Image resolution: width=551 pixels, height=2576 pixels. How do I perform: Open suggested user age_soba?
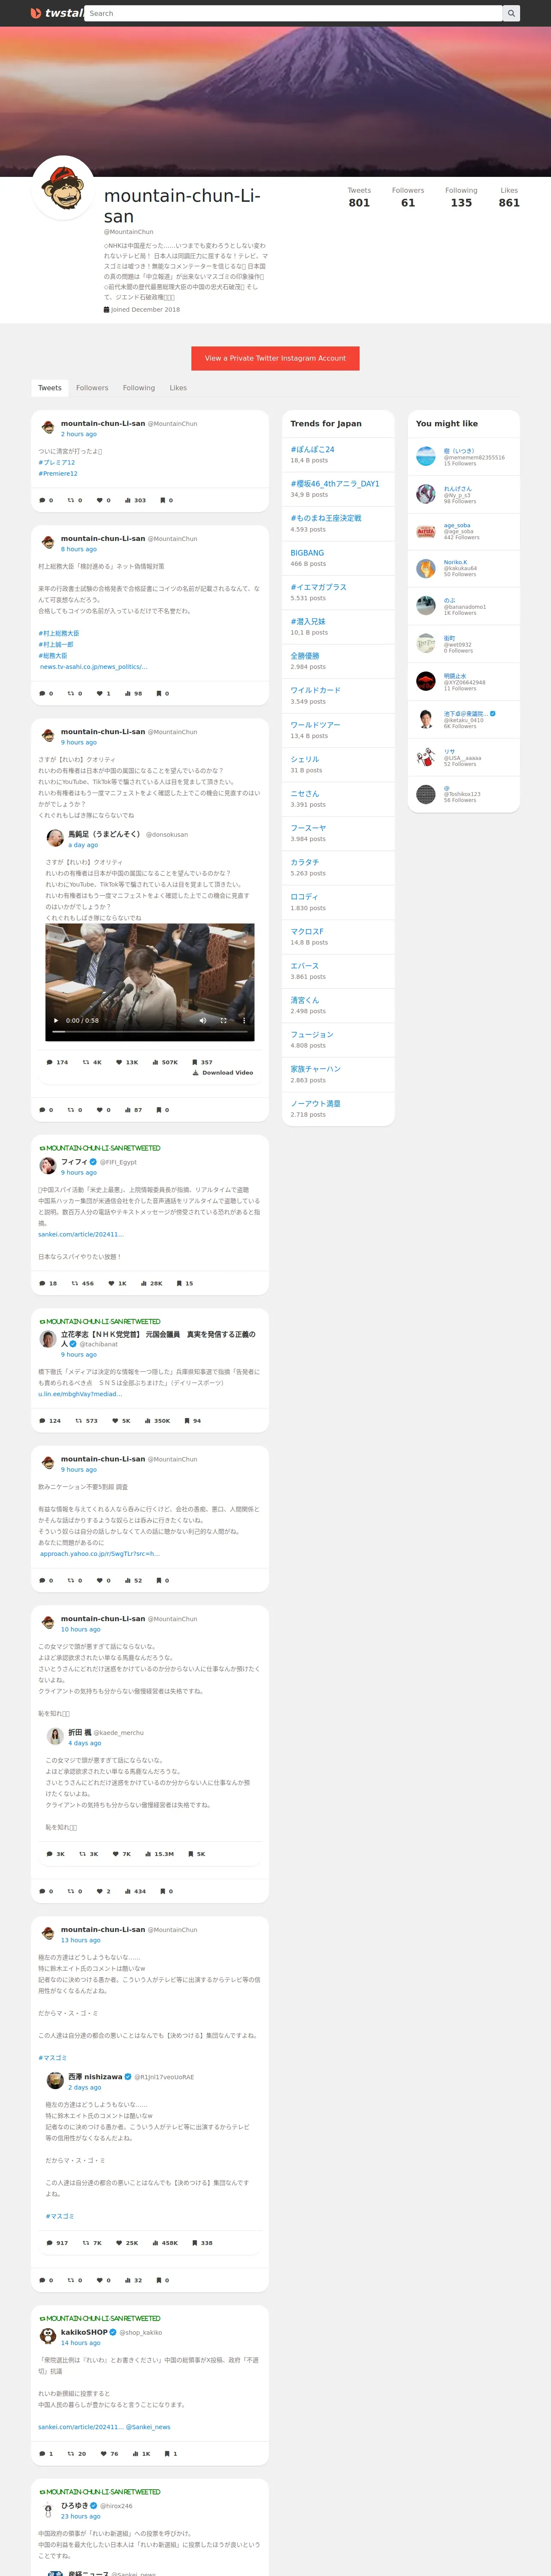click(x=458, y=525)
